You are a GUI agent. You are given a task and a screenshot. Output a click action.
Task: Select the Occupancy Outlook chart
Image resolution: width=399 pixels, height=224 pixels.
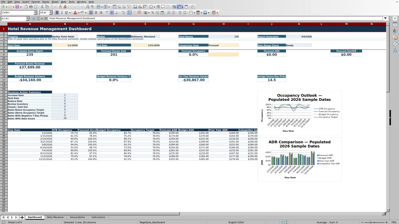[299, 113]
